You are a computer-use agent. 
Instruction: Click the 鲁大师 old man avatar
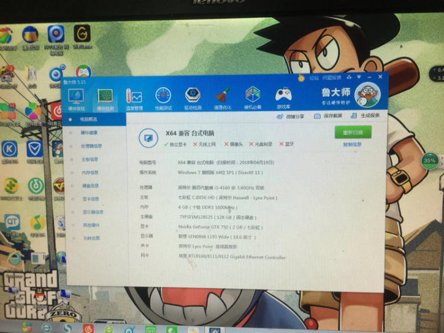point(368,95)
